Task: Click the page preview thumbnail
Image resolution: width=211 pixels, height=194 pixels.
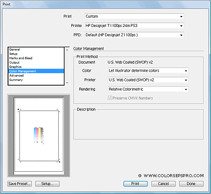Action: tap(39, 136)
